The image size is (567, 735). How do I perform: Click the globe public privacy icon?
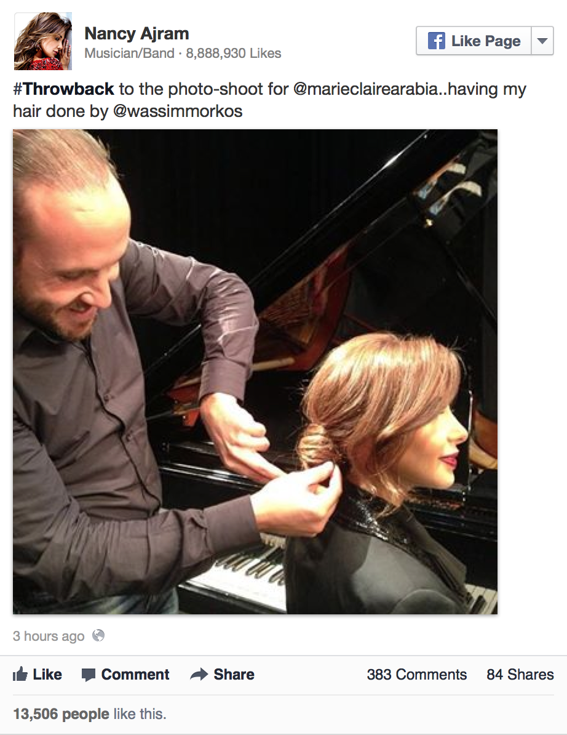(x=98, y=636)
